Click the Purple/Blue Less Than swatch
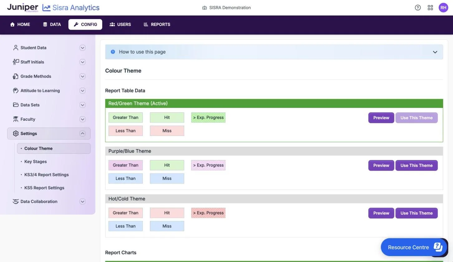453x262 pixels. [x=126, y=178]
